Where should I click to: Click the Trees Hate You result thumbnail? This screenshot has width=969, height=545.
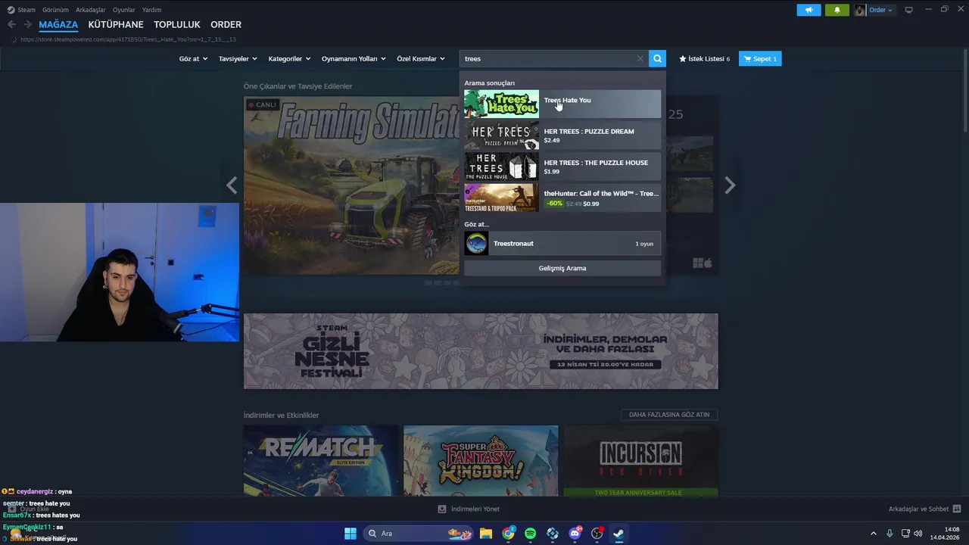pos(501,104)
